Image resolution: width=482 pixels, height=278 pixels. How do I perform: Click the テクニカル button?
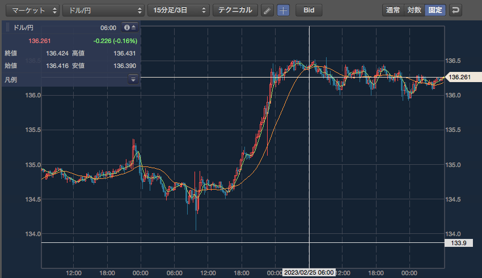[235, 10]
